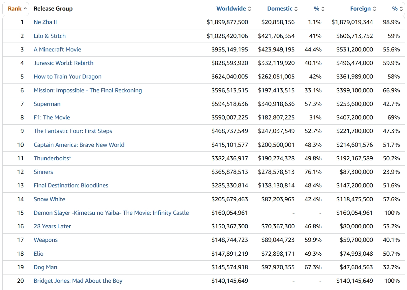Click rank number 20 in the table

pyautogui.click(x=20, y=281)
